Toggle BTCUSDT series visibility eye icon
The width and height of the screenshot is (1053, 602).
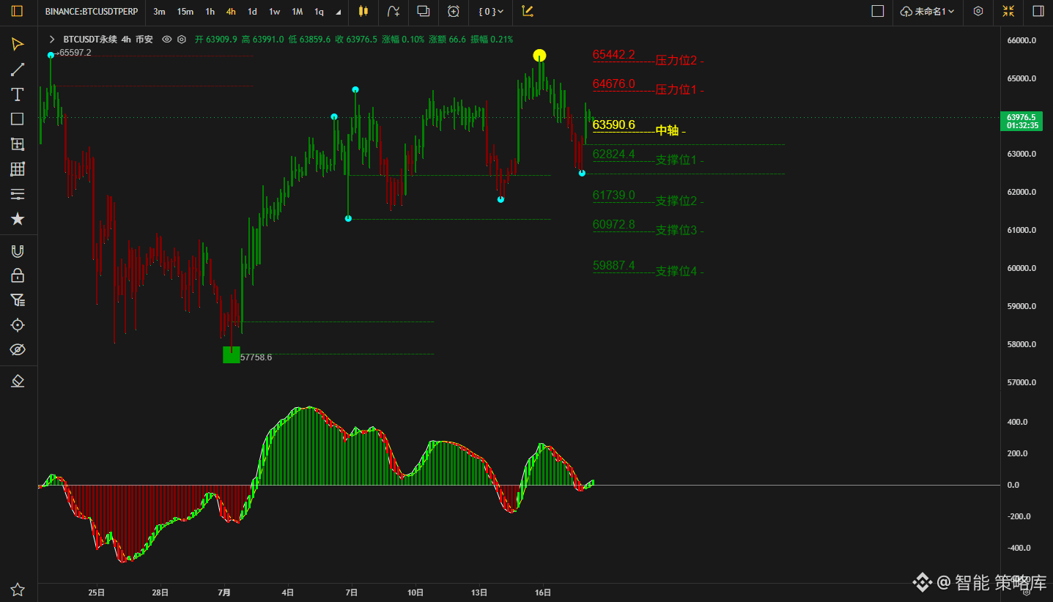[167, 40]
